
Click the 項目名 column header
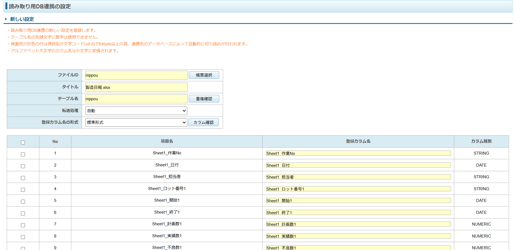point(167,141)
